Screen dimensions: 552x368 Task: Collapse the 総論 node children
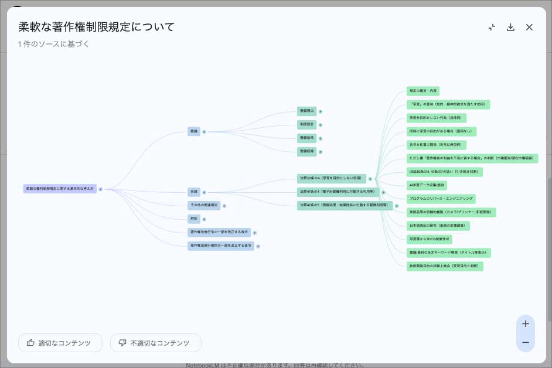coord(204,132)
